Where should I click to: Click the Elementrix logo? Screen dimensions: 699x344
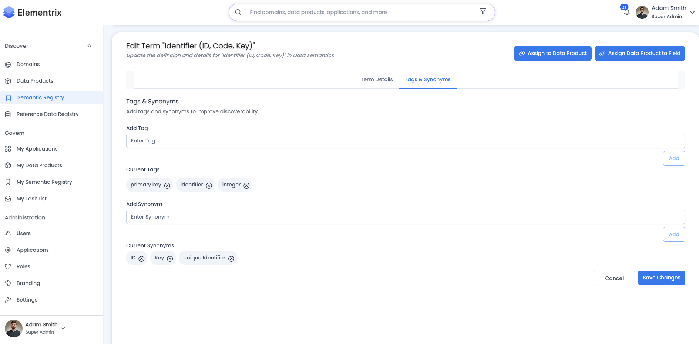coord(33,12)
